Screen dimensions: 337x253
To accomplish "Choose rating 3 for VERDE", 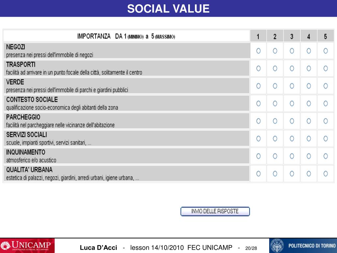I will [292, 86].
